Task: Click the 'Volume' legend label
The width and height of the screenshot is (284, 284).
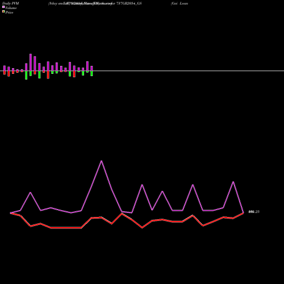Action: tap(11, 8)
